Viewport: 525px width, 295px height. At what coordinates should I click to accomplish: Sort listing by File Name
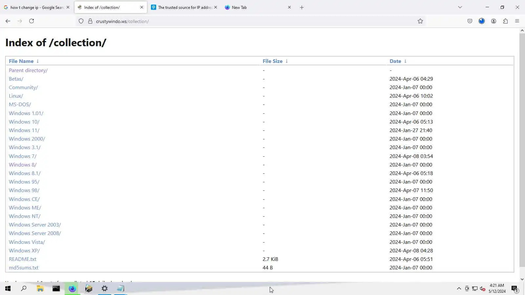tap(21, 61)
